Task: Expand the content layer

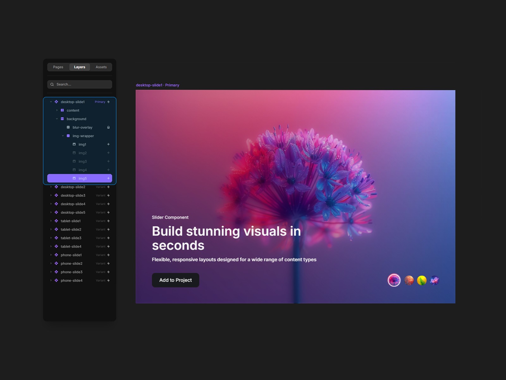Action: 57,110
